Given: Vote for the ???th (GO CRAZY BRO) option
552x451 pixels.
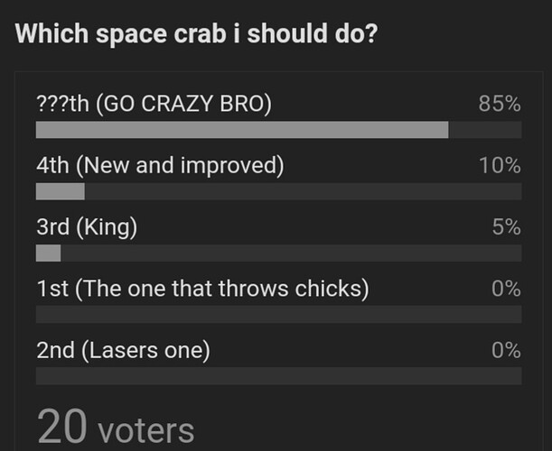Looking at the screenshot, I should pos(154,104).
